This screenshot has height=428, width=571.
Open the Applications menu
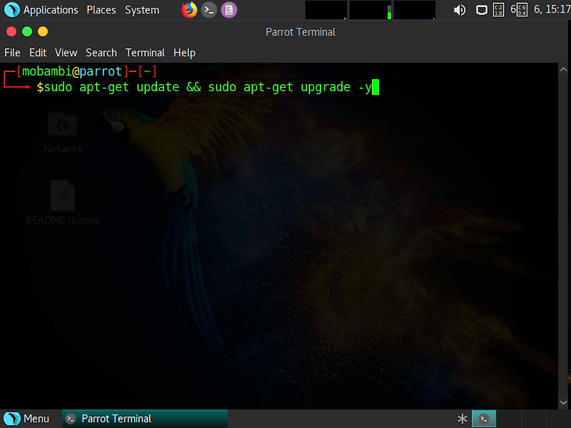click(x=51, y=10)
